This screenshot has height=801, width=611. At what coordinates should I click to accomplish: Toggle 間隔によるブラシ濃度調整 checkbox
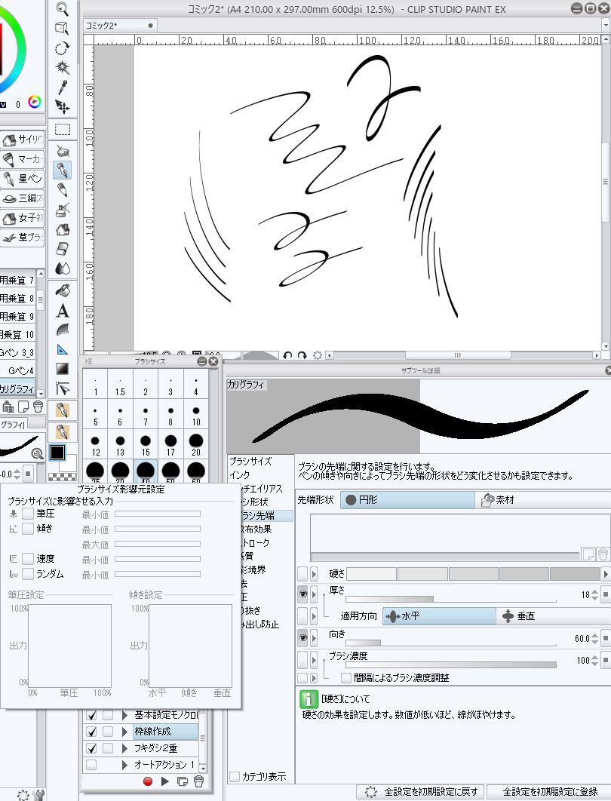coord(346,678)
